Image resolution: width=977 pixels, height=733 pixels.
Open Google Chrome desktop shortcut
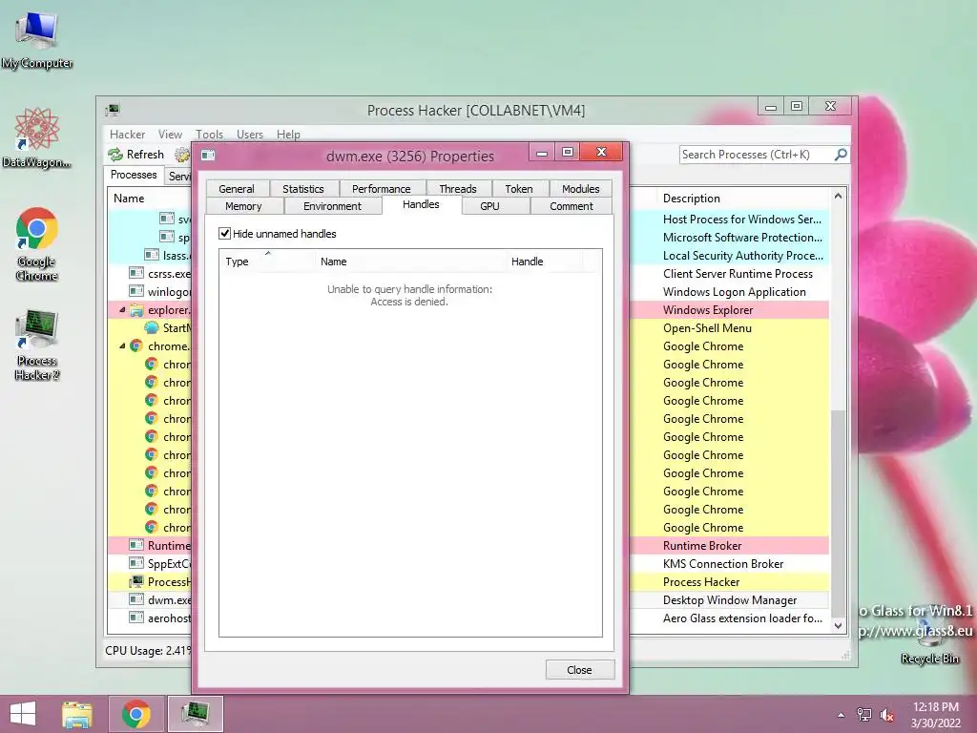pos(37,243)
